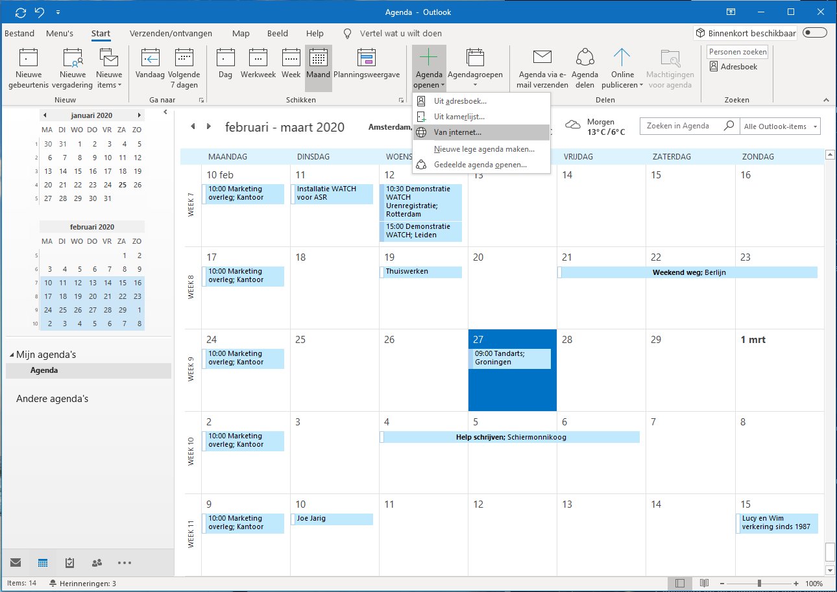Choose Uit adresboek... menu entry

481,101
